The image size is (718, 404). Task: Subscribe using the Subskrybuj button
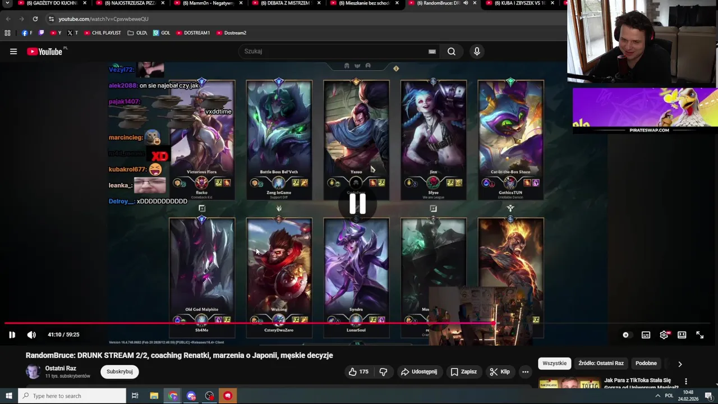pos(119,371)
